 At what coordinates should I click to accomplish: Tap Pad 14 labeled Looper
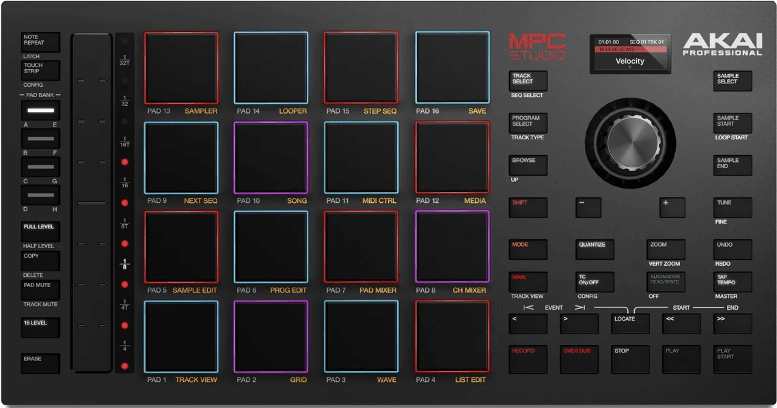tap(271, 68)
